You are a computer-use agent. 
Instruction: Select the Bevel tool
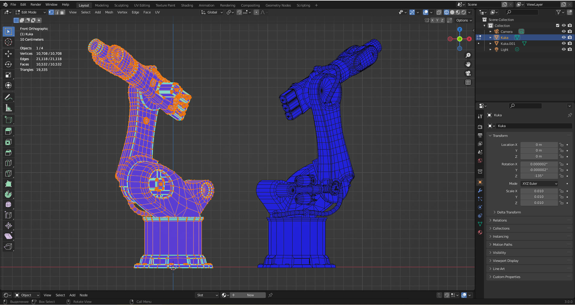[x=8, y=152]
